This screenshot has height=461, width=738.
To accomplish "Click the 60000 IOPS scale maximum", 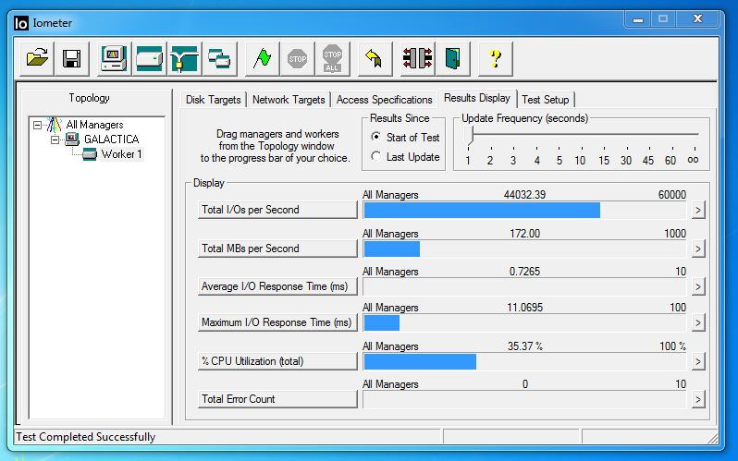I will click(672, 195).
